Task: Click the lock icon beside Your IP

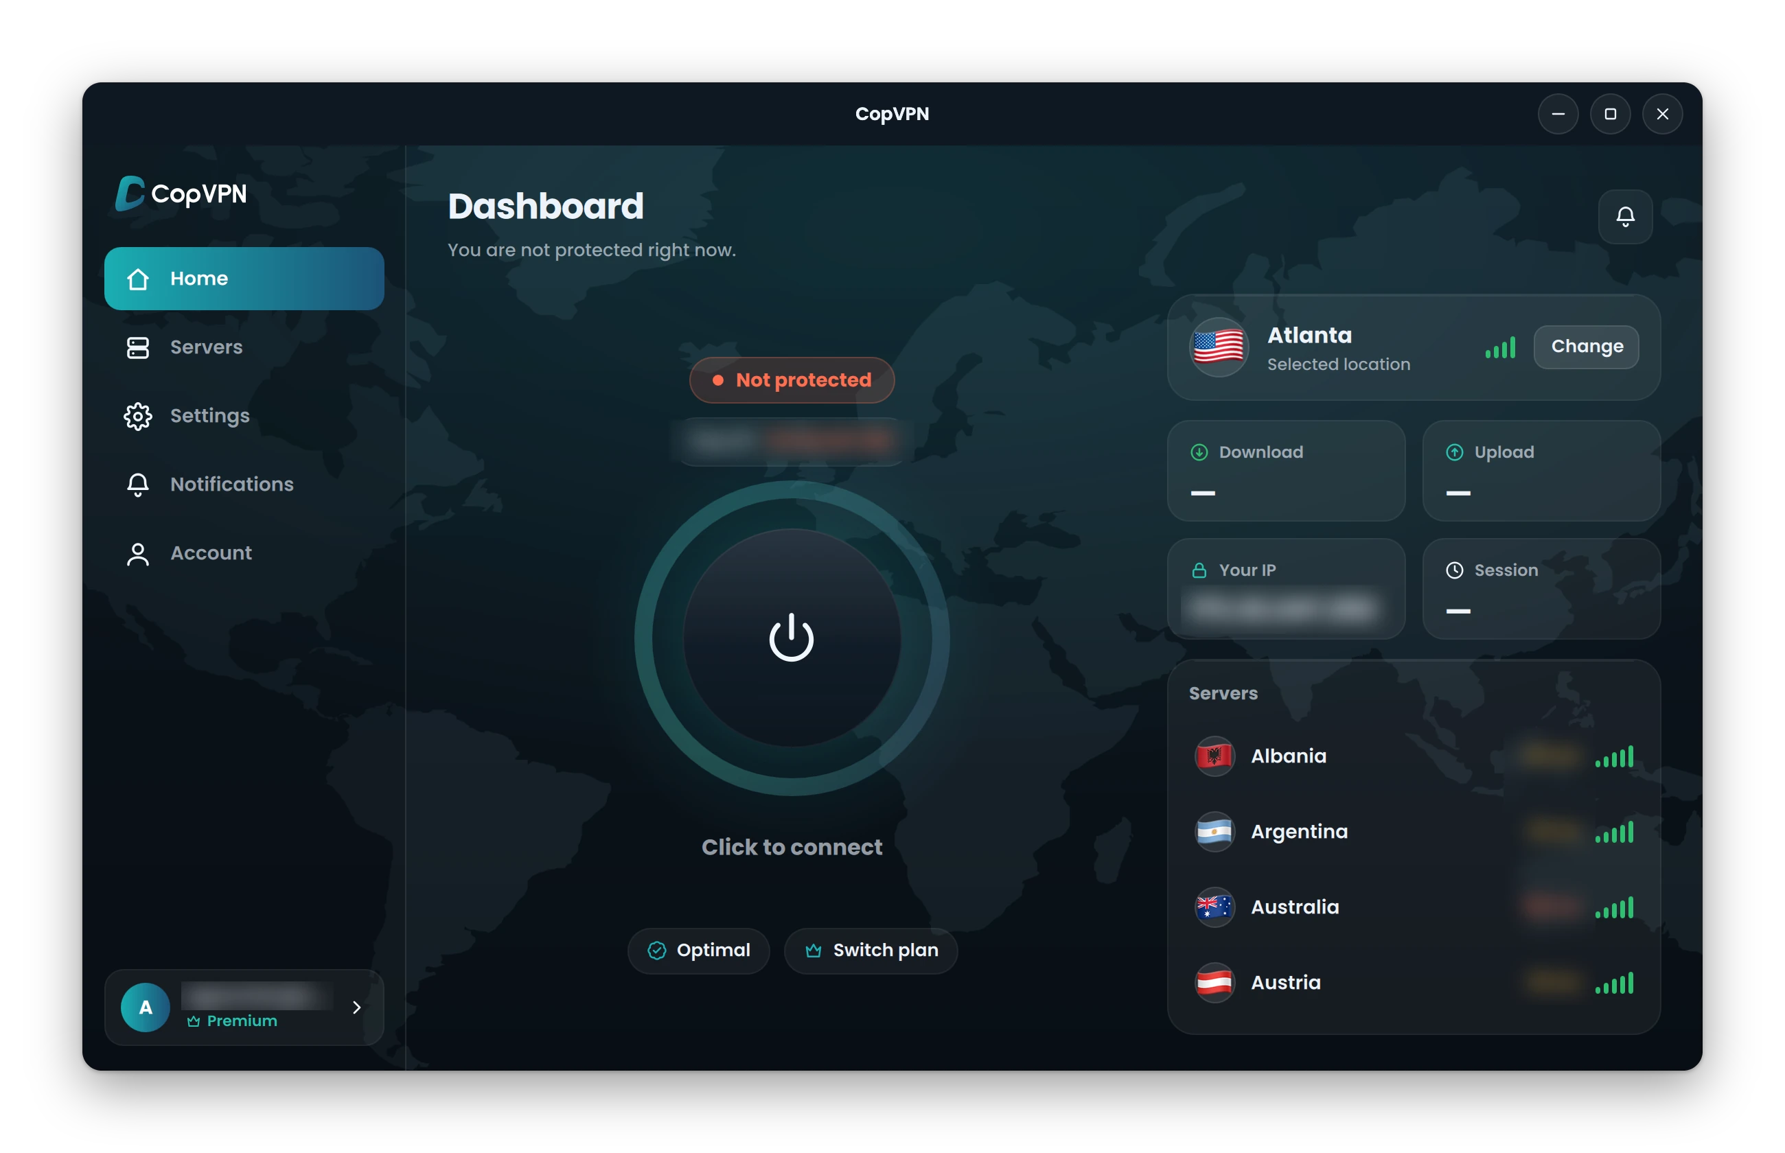Action: click(x=1199, y=570)
